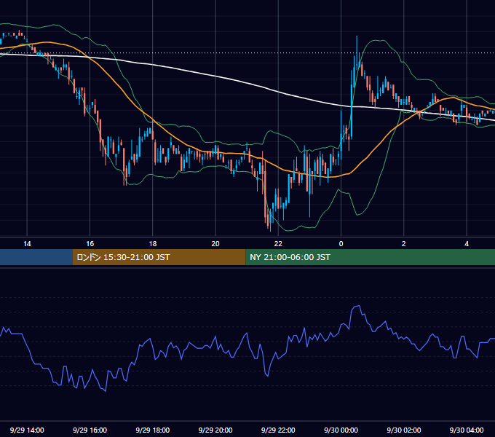Viewport: 495px width, 437px height.
Task: Click the NY 21:00-06:00 JST session bar
Action: [x=371, y=257]
